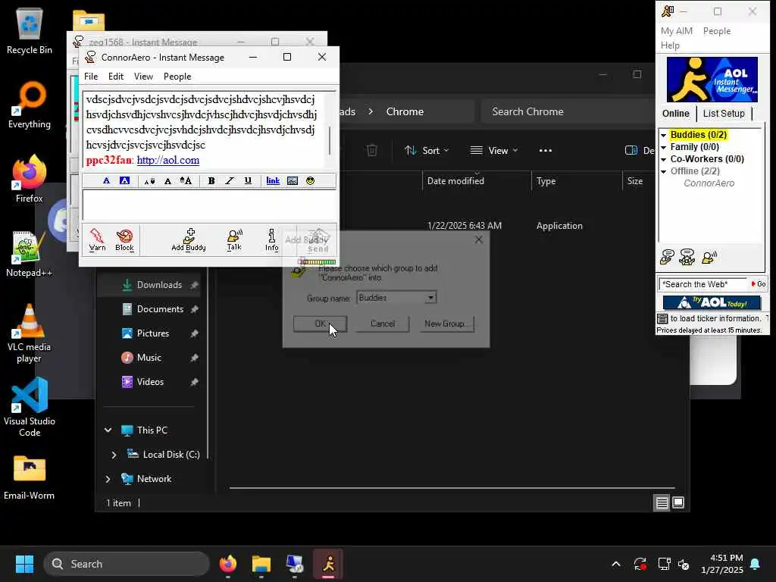Open the http://aol.com link in chat

point(168,161)
